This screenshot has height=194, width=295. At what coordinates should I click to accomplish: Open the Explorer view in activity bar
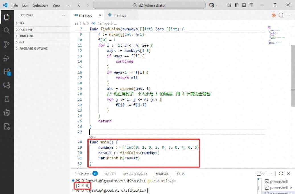[7, 17]
